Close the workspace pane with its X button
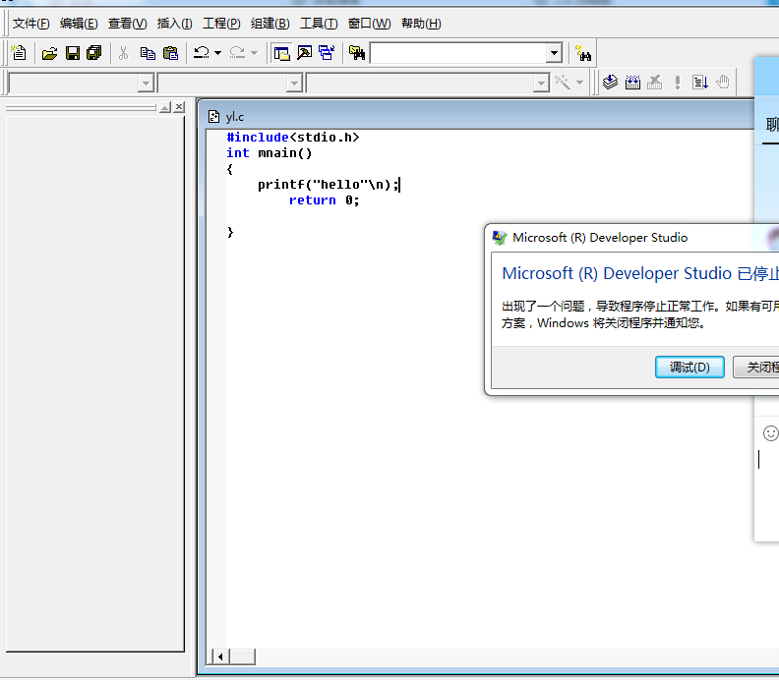This screenshot has height=680, width=779. coord(179,107)
